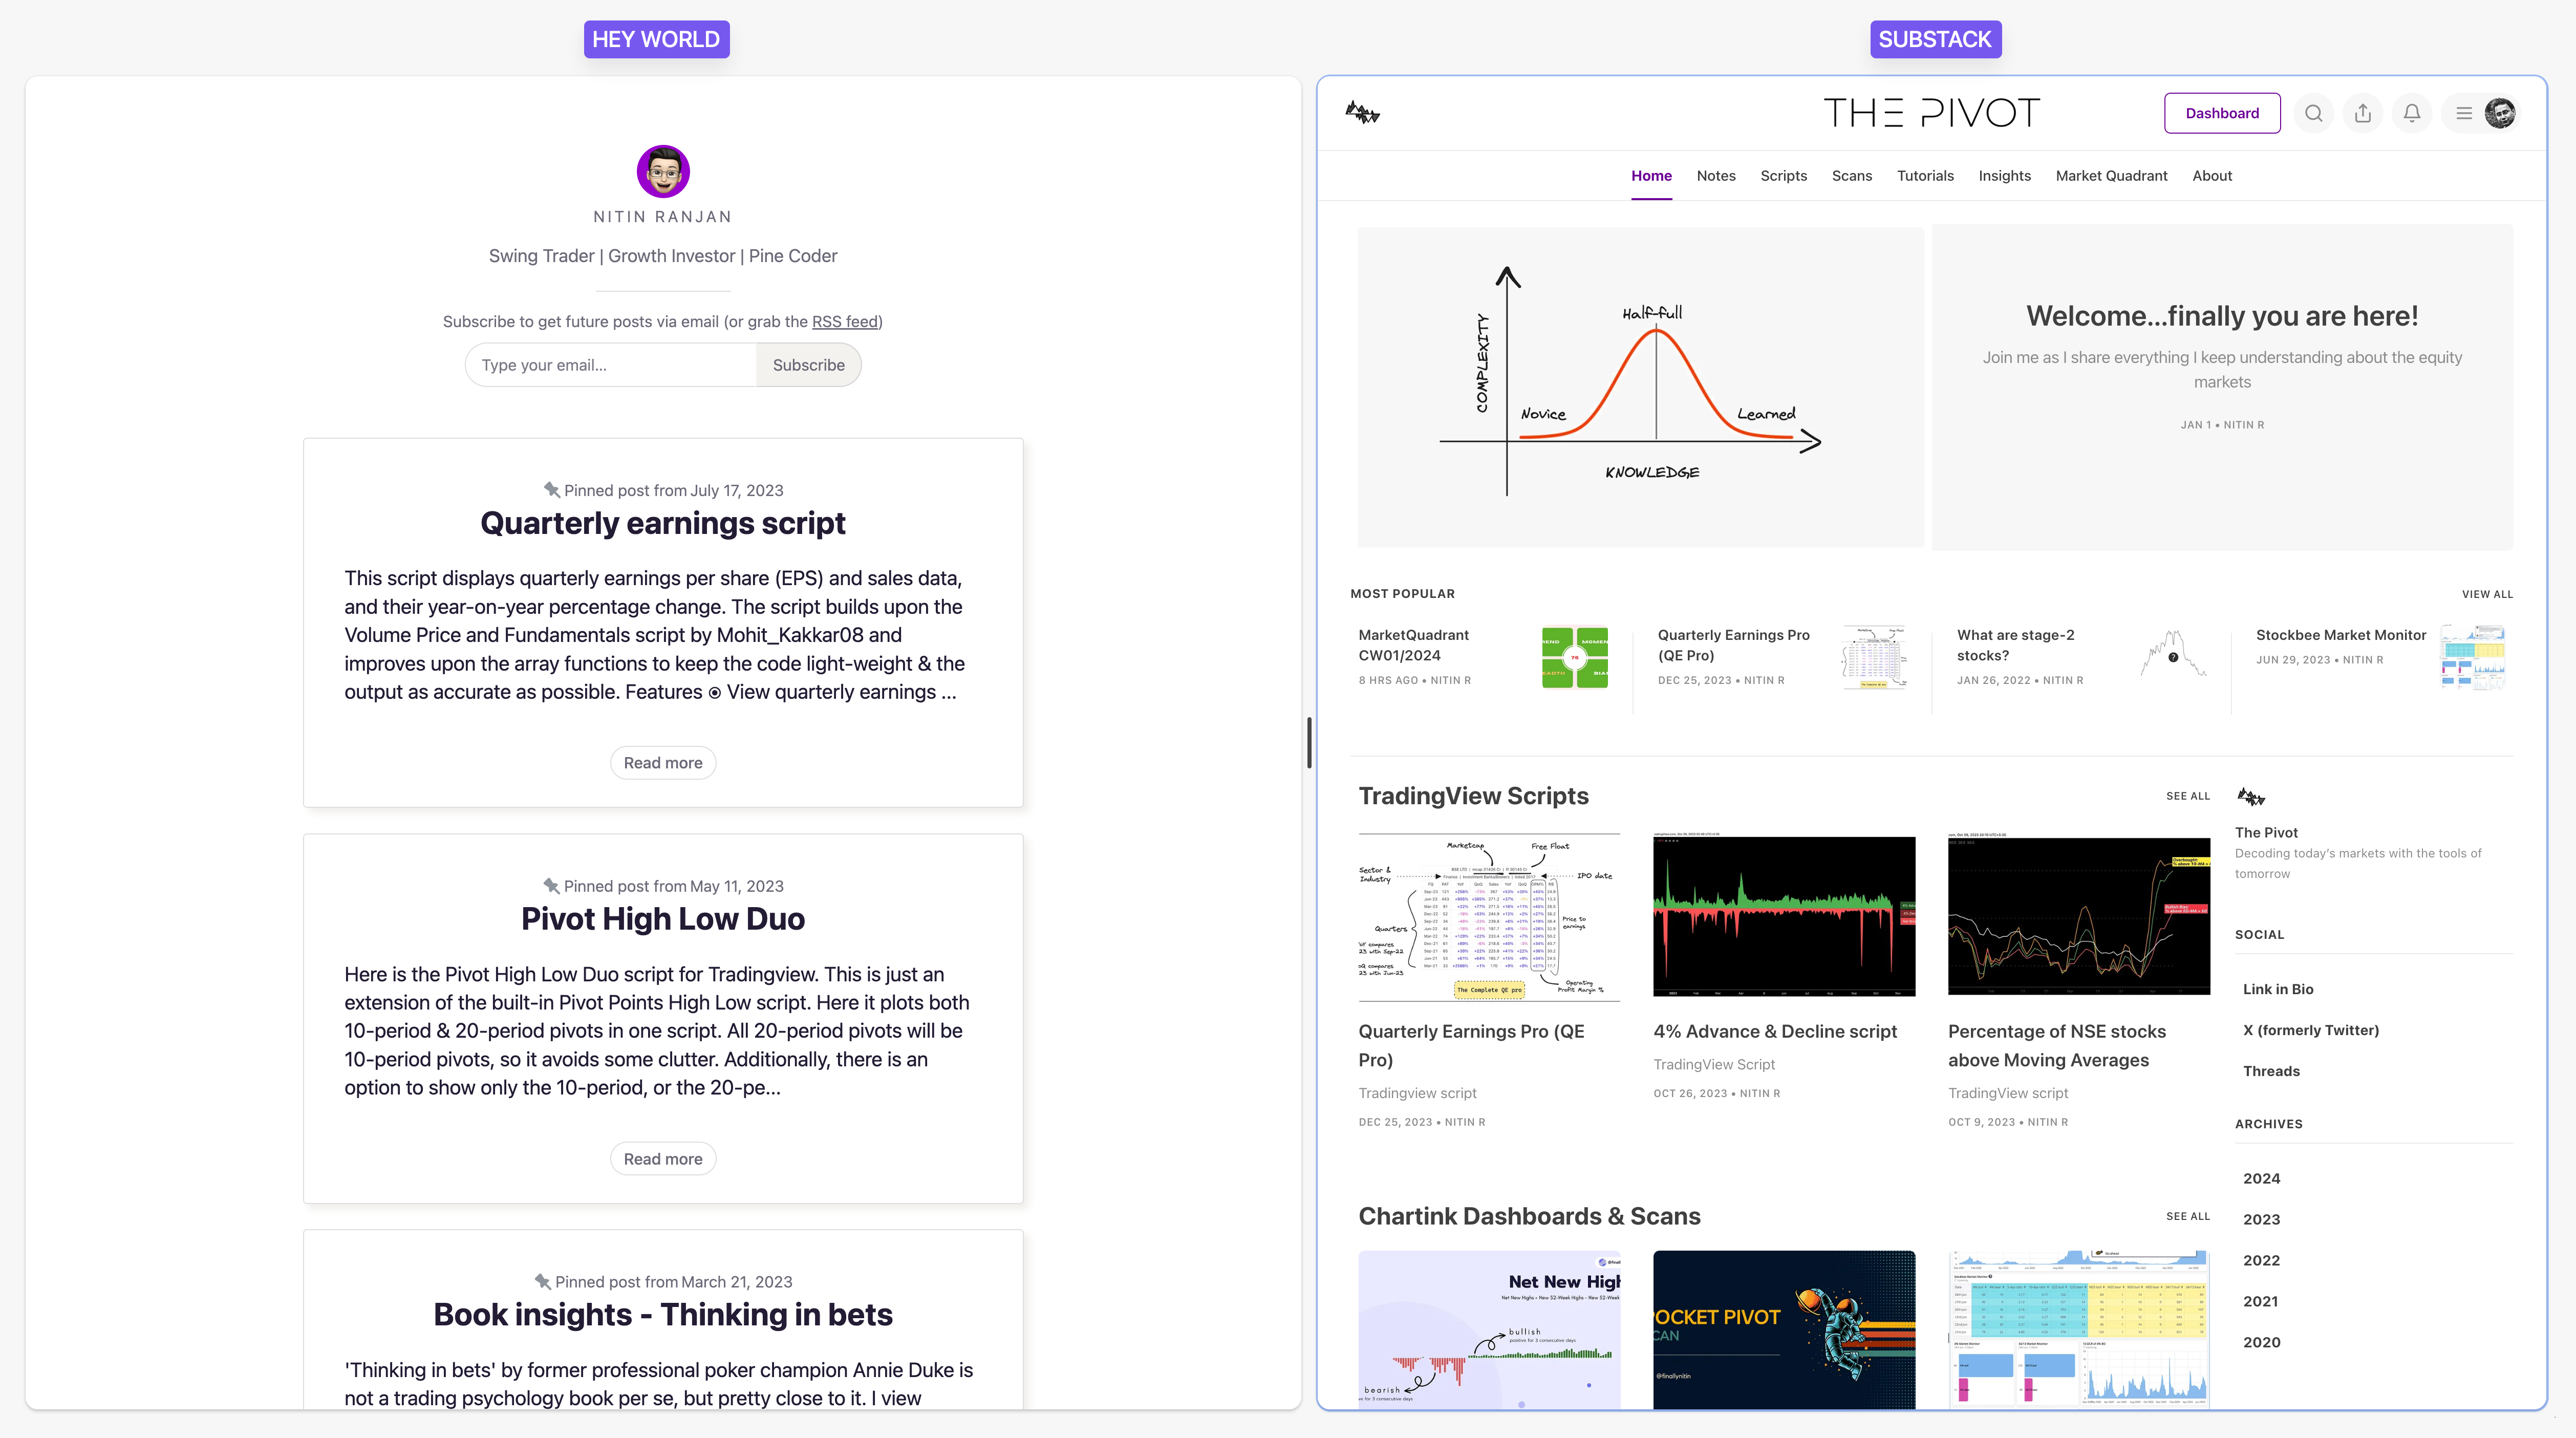The height and width of the screenshot is (1438, 2576).
Task: Open the 2023 archive
Action: pos(2261,1219)
